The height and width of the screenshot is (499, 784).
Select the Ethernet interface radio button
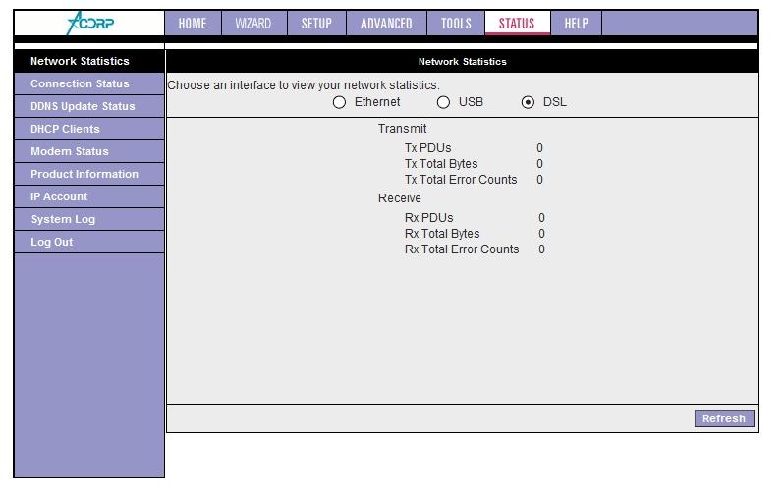339,102
